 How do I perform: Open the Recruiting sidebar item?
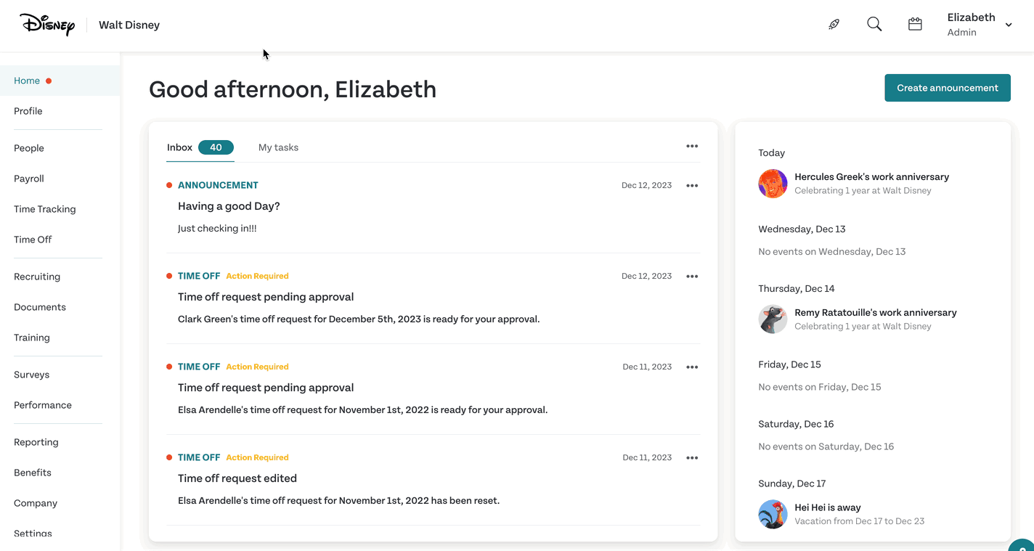[37, 277]
